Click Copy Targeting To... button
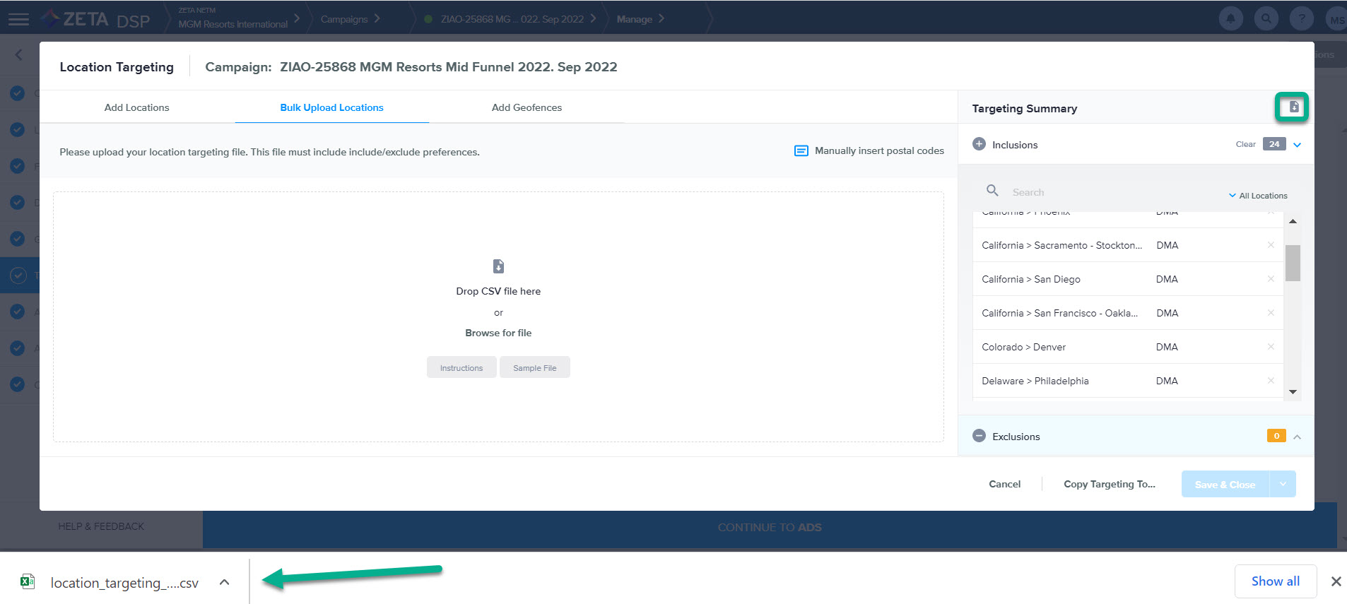 coord(1109,484)
